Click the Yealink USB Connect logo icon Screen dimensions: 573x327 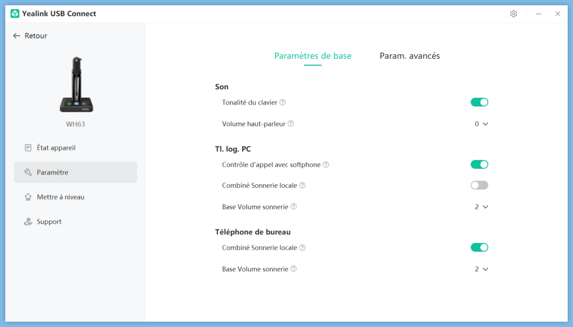tap(15, 14)
